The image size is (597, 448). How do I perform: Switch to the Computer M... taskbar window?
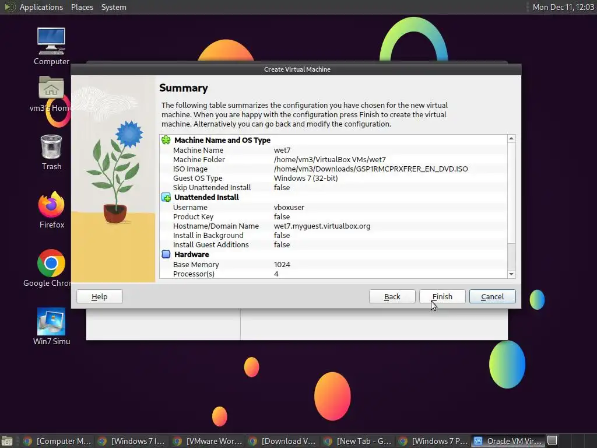coord(57,441)
